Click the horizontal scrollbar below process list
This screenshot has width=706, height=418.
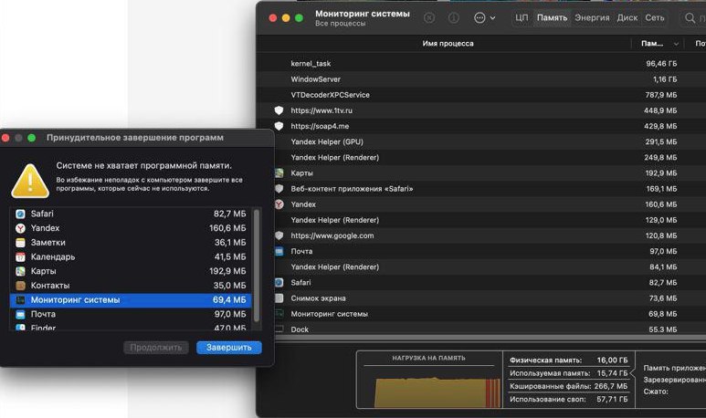pyautogui.click(x=490, y=338)
